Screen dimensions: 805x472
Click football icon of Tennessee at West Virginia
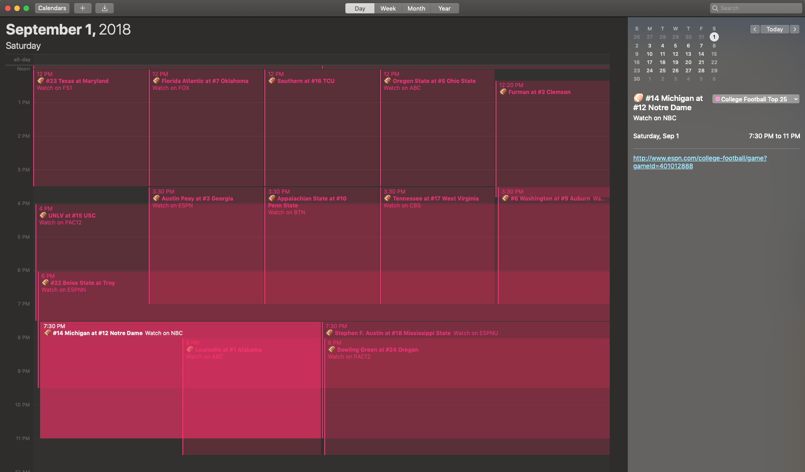[x=388, y=198]
